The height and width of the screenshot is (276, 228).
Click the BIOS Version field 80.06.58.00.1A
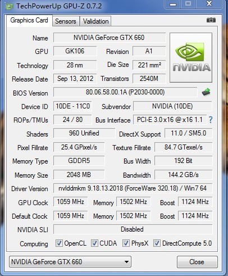[125, 92]
